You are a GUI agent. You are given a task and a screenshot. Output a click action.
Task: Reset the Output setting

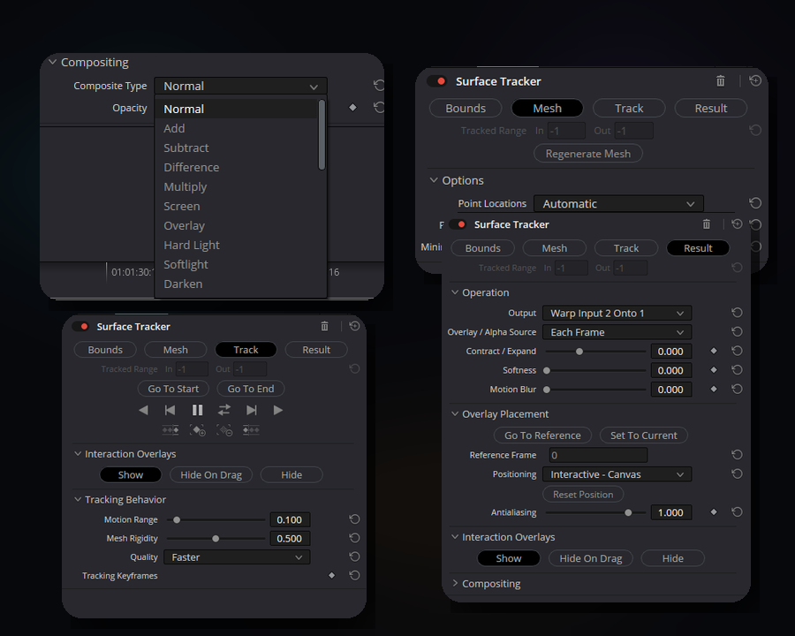click(738, 313)
